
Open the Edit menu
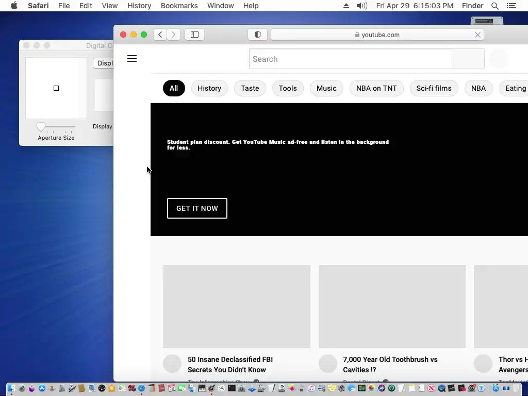pos(86,6)
